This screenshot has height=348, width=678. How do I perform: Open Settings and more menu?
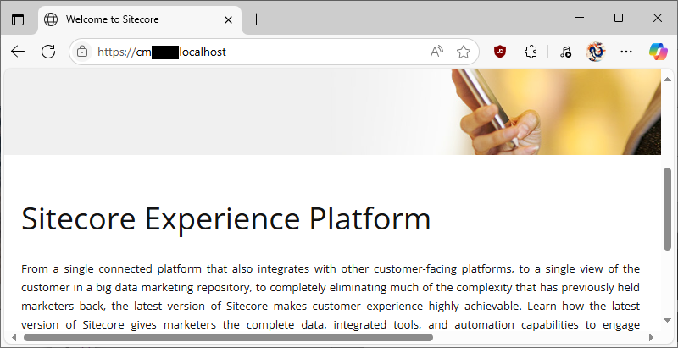coord(626,52)
